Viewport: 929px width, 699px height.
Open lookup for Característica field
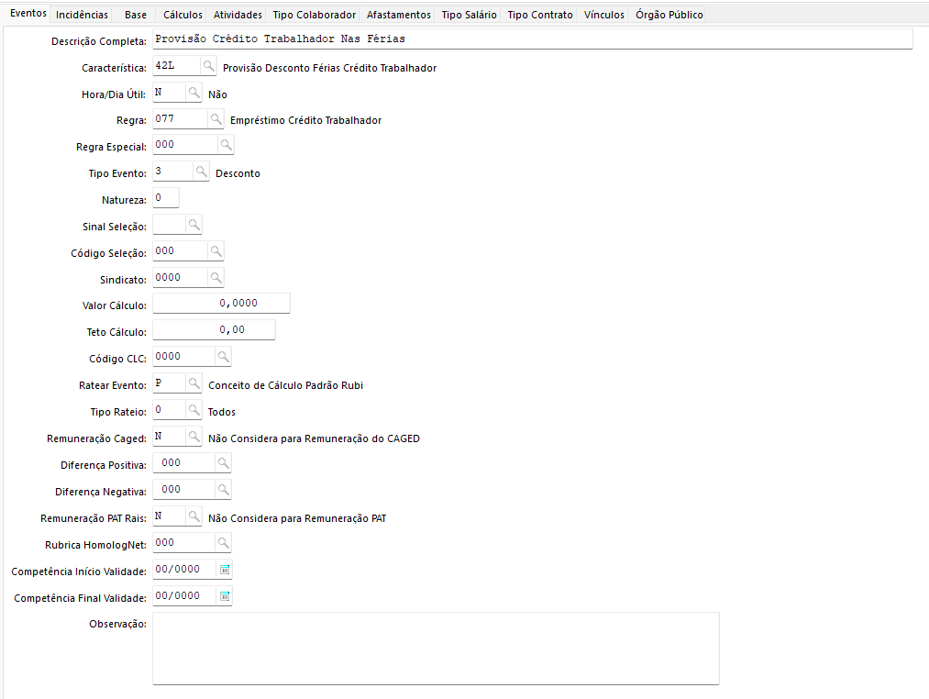click(208, 66)
